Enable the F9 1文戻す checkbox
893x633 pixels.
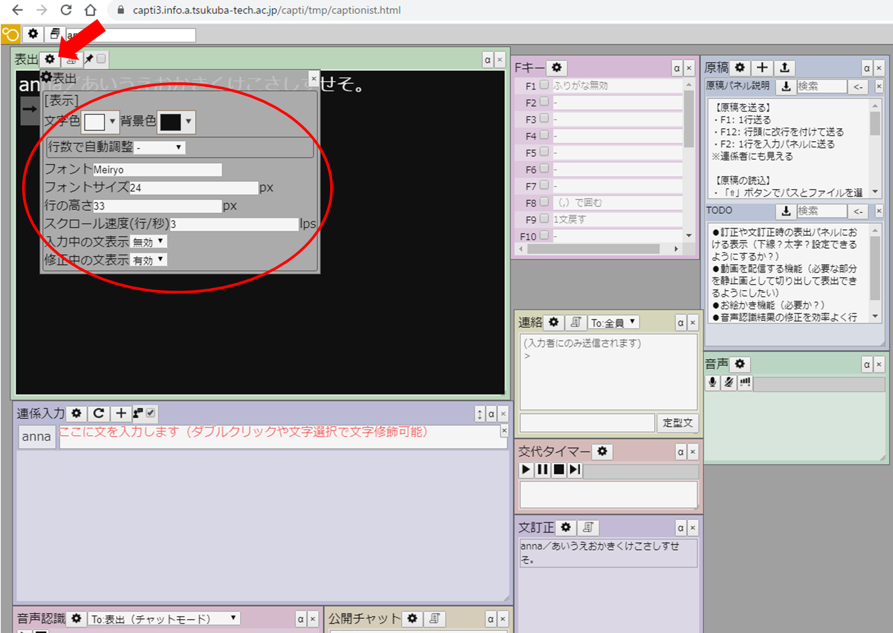pyautogui.click(x=544, y=219)
